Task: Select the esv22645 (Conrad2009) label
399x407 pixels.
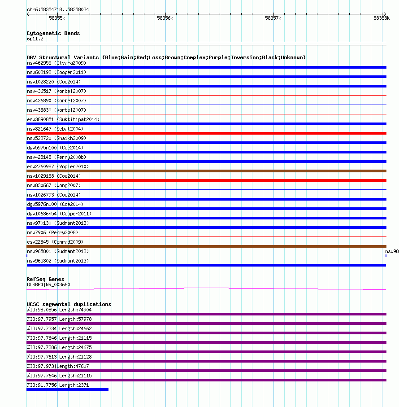Action: (x=55, y=242)
